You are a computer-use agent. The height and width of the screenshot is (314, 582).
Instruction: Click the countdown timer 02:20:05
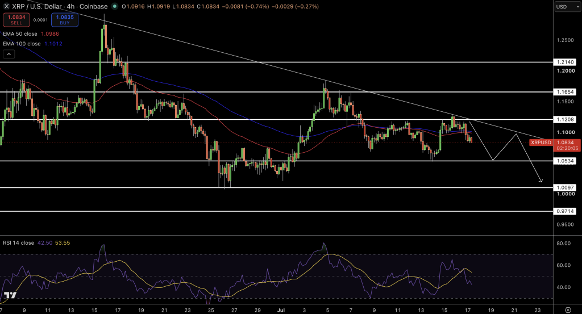click(568, 148)
